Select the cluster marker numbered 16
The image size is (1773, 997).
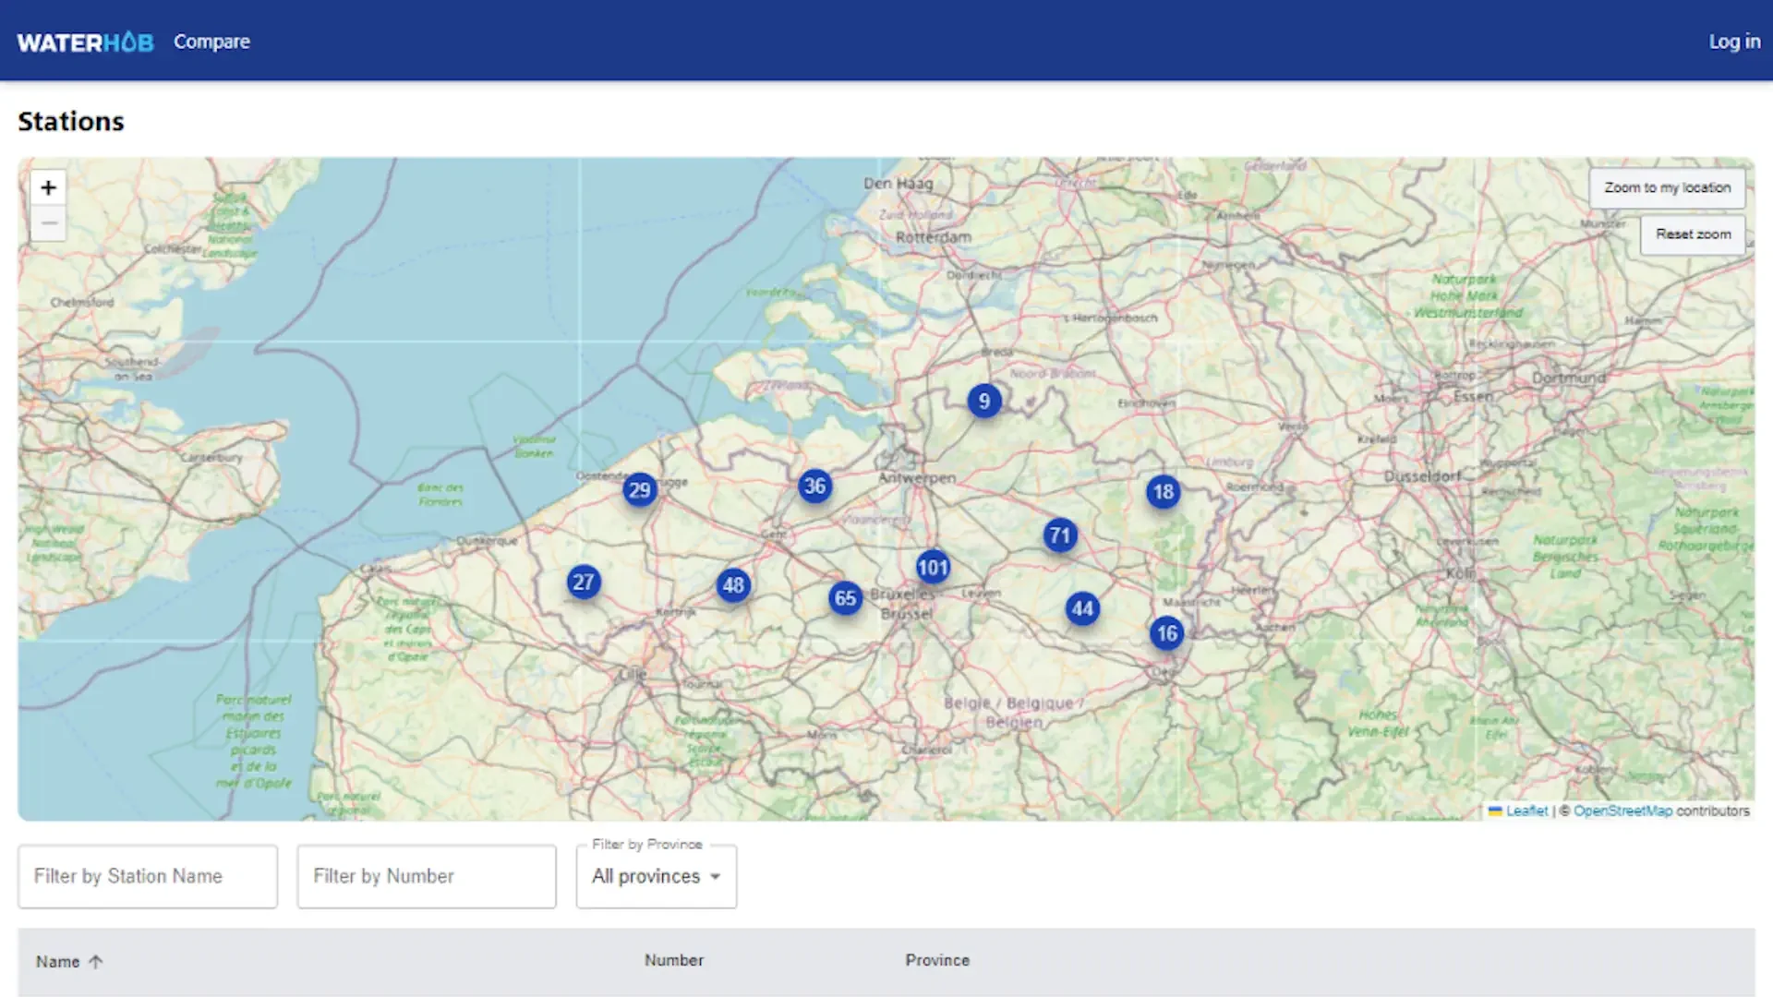pos(1167,633)
